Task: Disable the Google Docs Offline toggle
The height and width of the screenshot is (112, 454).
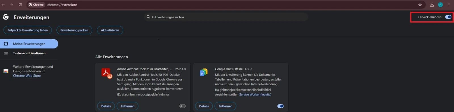Action: click(280, 106)
